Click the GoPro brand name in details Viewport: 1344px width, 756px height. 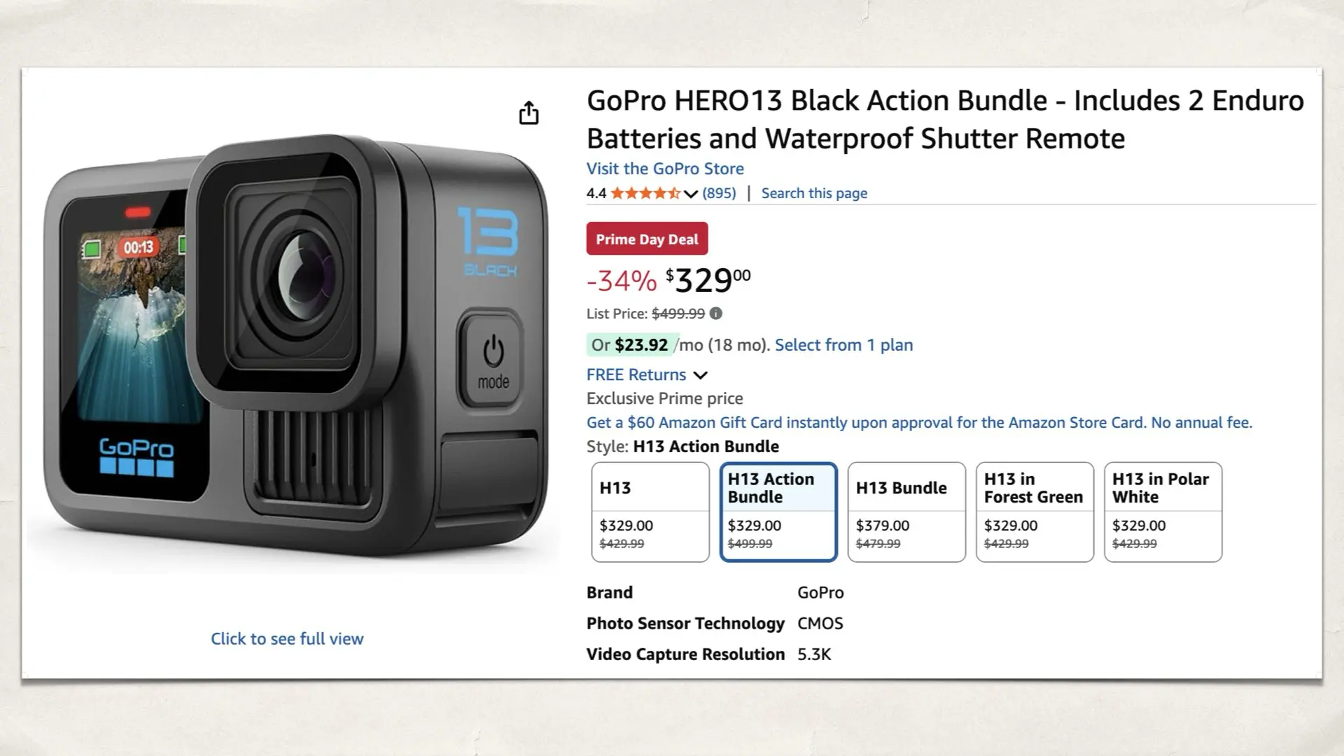click(821, 592)
